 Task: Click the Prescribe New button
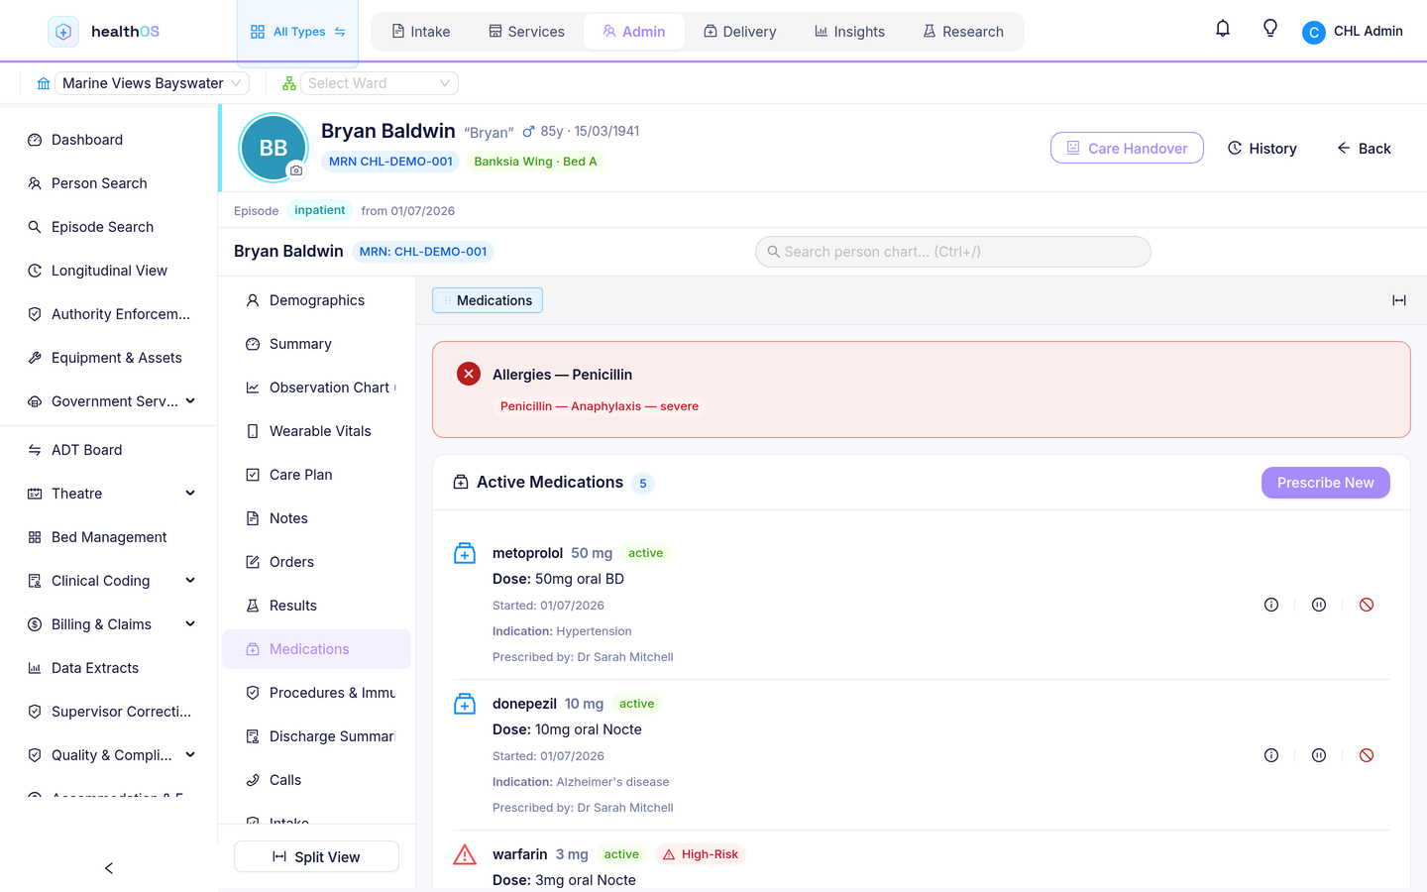coord(1325,483)
